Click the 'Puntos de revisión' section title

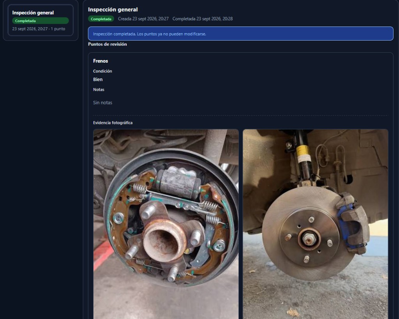(108, 44)
